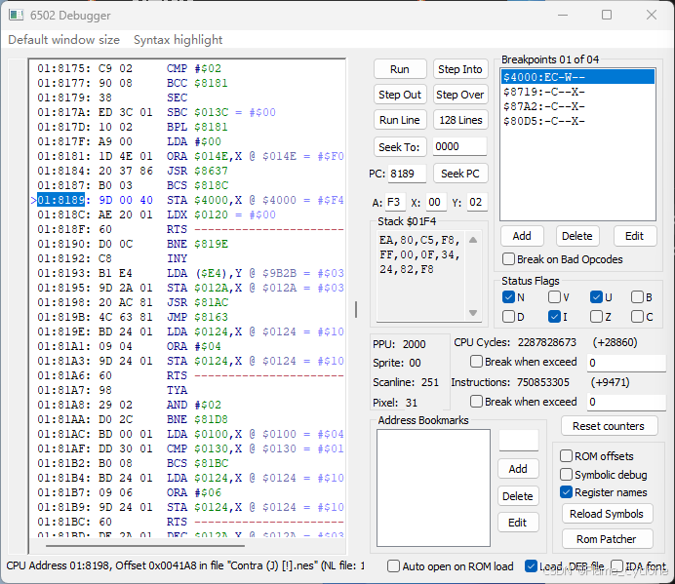Click the panel splitter handle
The height and width of the screenshot is (584, 675).
pyautogui.click(x=356, y=309)
